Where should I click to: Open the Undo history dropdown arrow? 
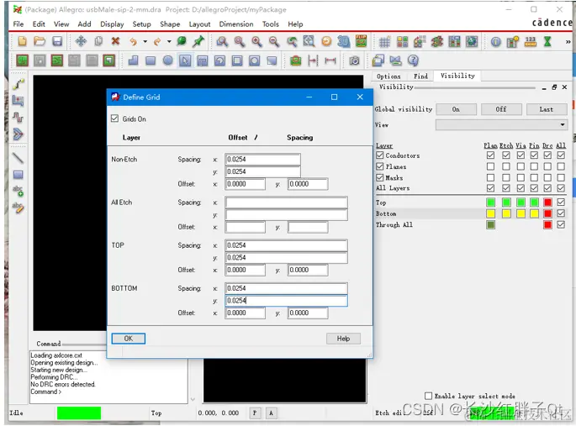click(145, 41)
